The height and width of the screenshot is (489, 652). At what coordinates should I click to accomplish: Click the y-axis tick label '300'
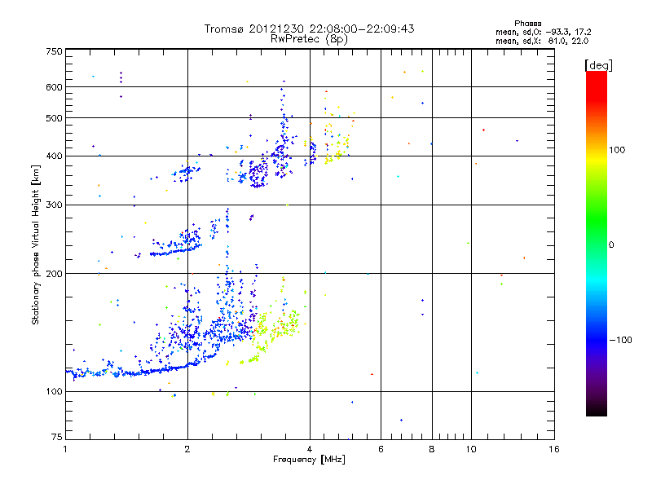pos(54,205)
